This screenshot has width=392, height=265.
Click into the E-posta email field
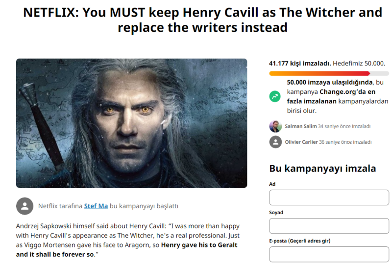coord(329,254)
